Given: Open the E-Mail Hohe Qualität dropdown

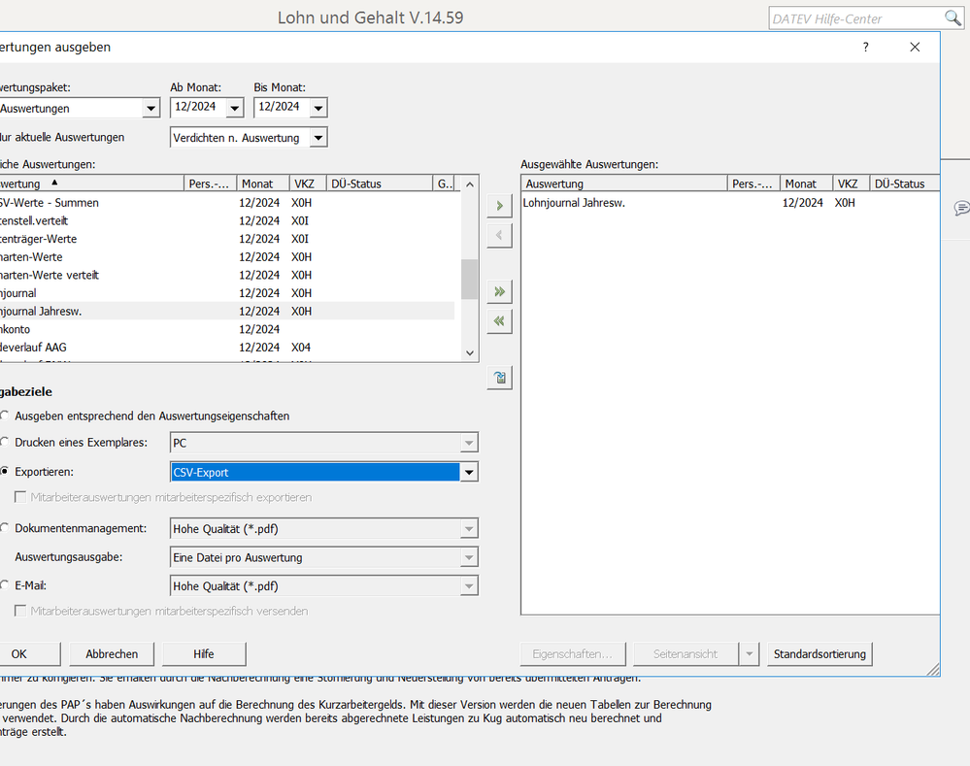Looking at the screenshot, I should pyautogui.click(x=469, y=586).
